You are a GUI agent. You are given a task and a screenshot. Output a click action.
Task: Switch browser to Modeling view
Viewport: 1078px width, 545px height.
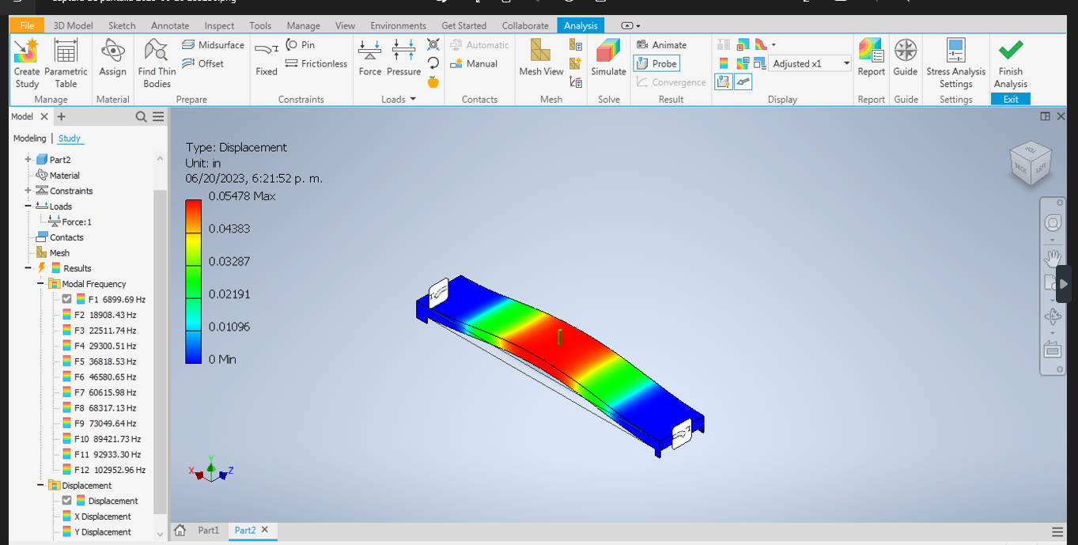(x=29, y=138)
